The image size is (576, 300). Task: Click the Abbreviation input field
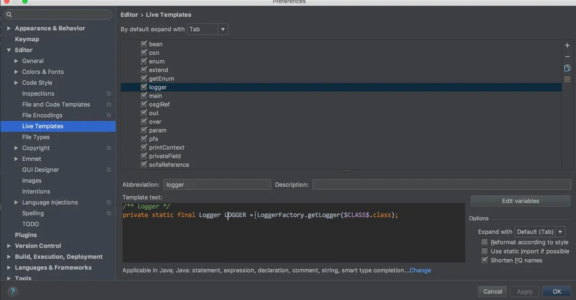217,184
